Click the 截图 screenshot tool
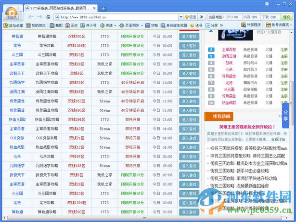The width and height of the screenshot is (296, 222). click(x=56, y=26)
